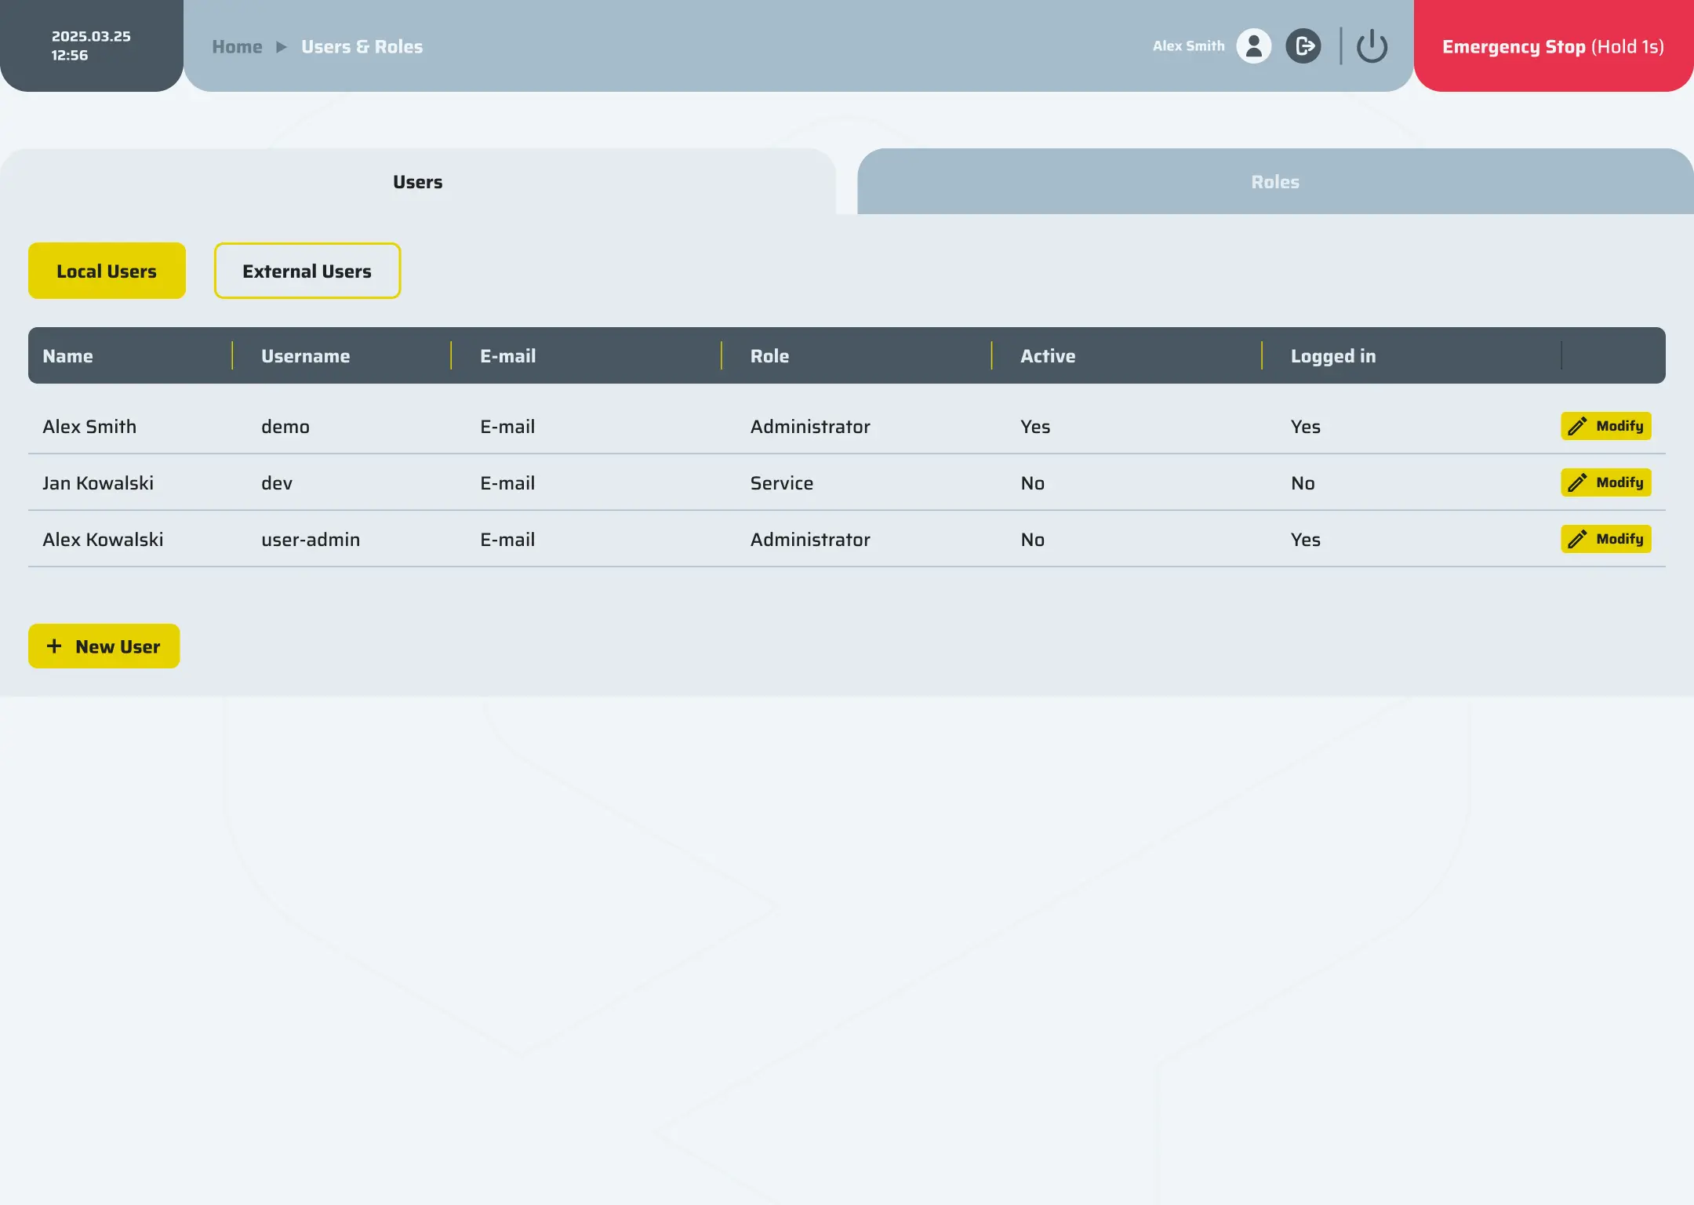
Task: Switch to the Roles tab
Action: (x=1274, y=181)
